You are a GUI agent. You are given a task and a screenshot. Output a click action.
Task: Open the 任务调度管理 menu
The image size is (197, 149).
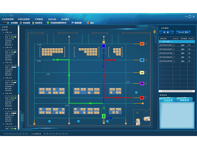(7, 19)
